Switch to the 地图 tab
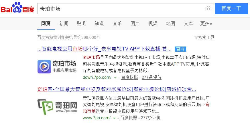This screenshot has width=250, height=123. click(x=170, y=24)
